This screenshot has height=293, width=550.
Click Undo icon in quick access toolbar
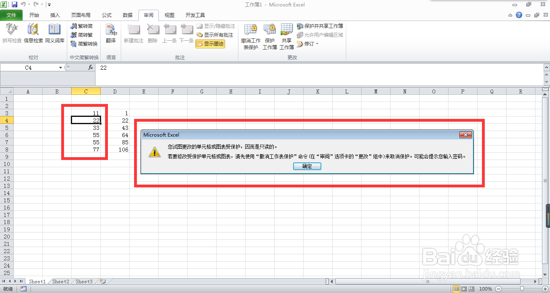pos(23,5)
